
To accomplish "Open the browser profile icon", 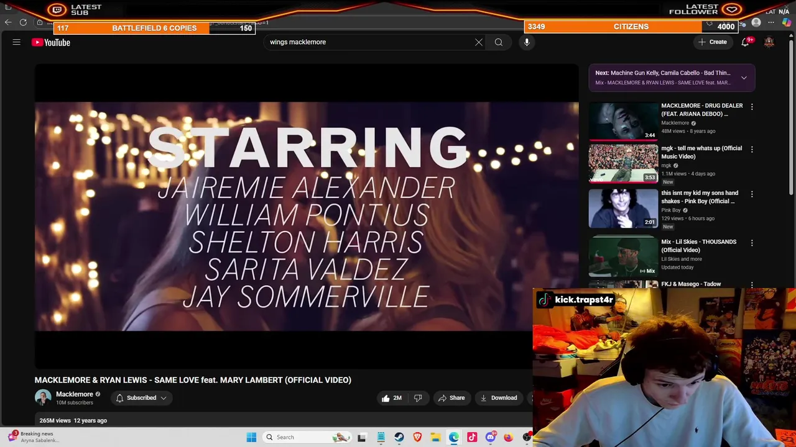I will click(x=756, y=23).
